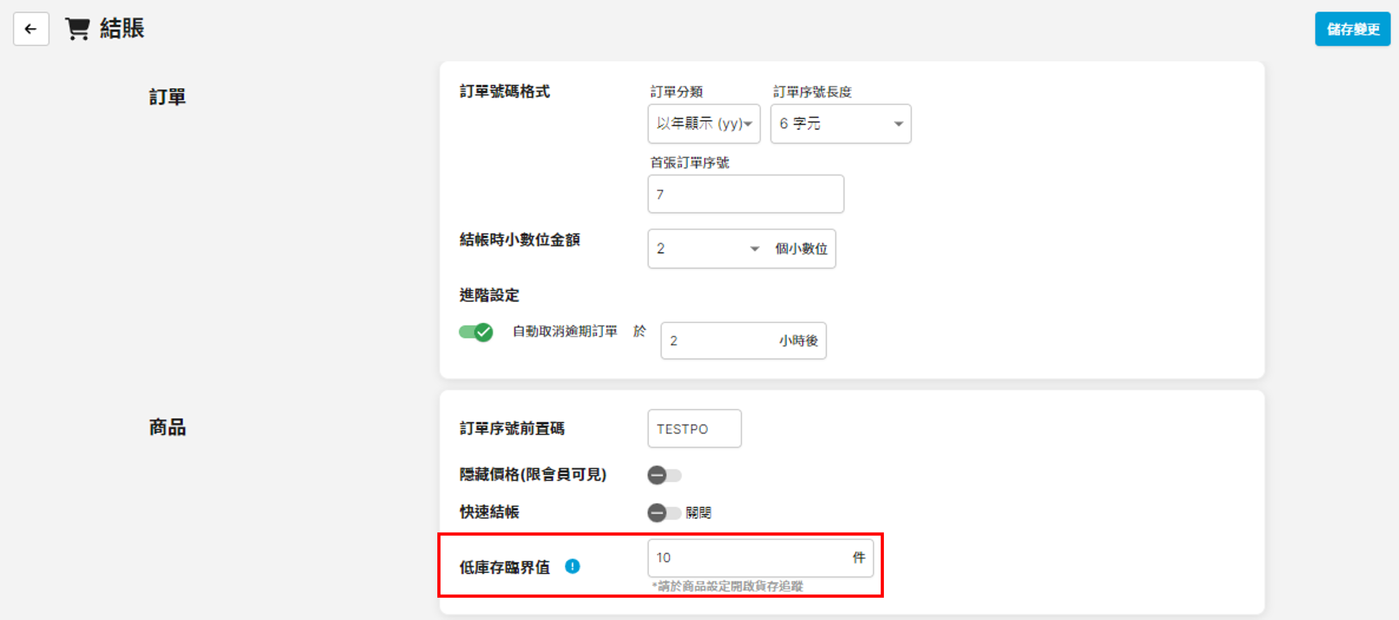This screenshot has height=620, width=1399.
Task: Click the 結賬 page title
Action: 122,29
